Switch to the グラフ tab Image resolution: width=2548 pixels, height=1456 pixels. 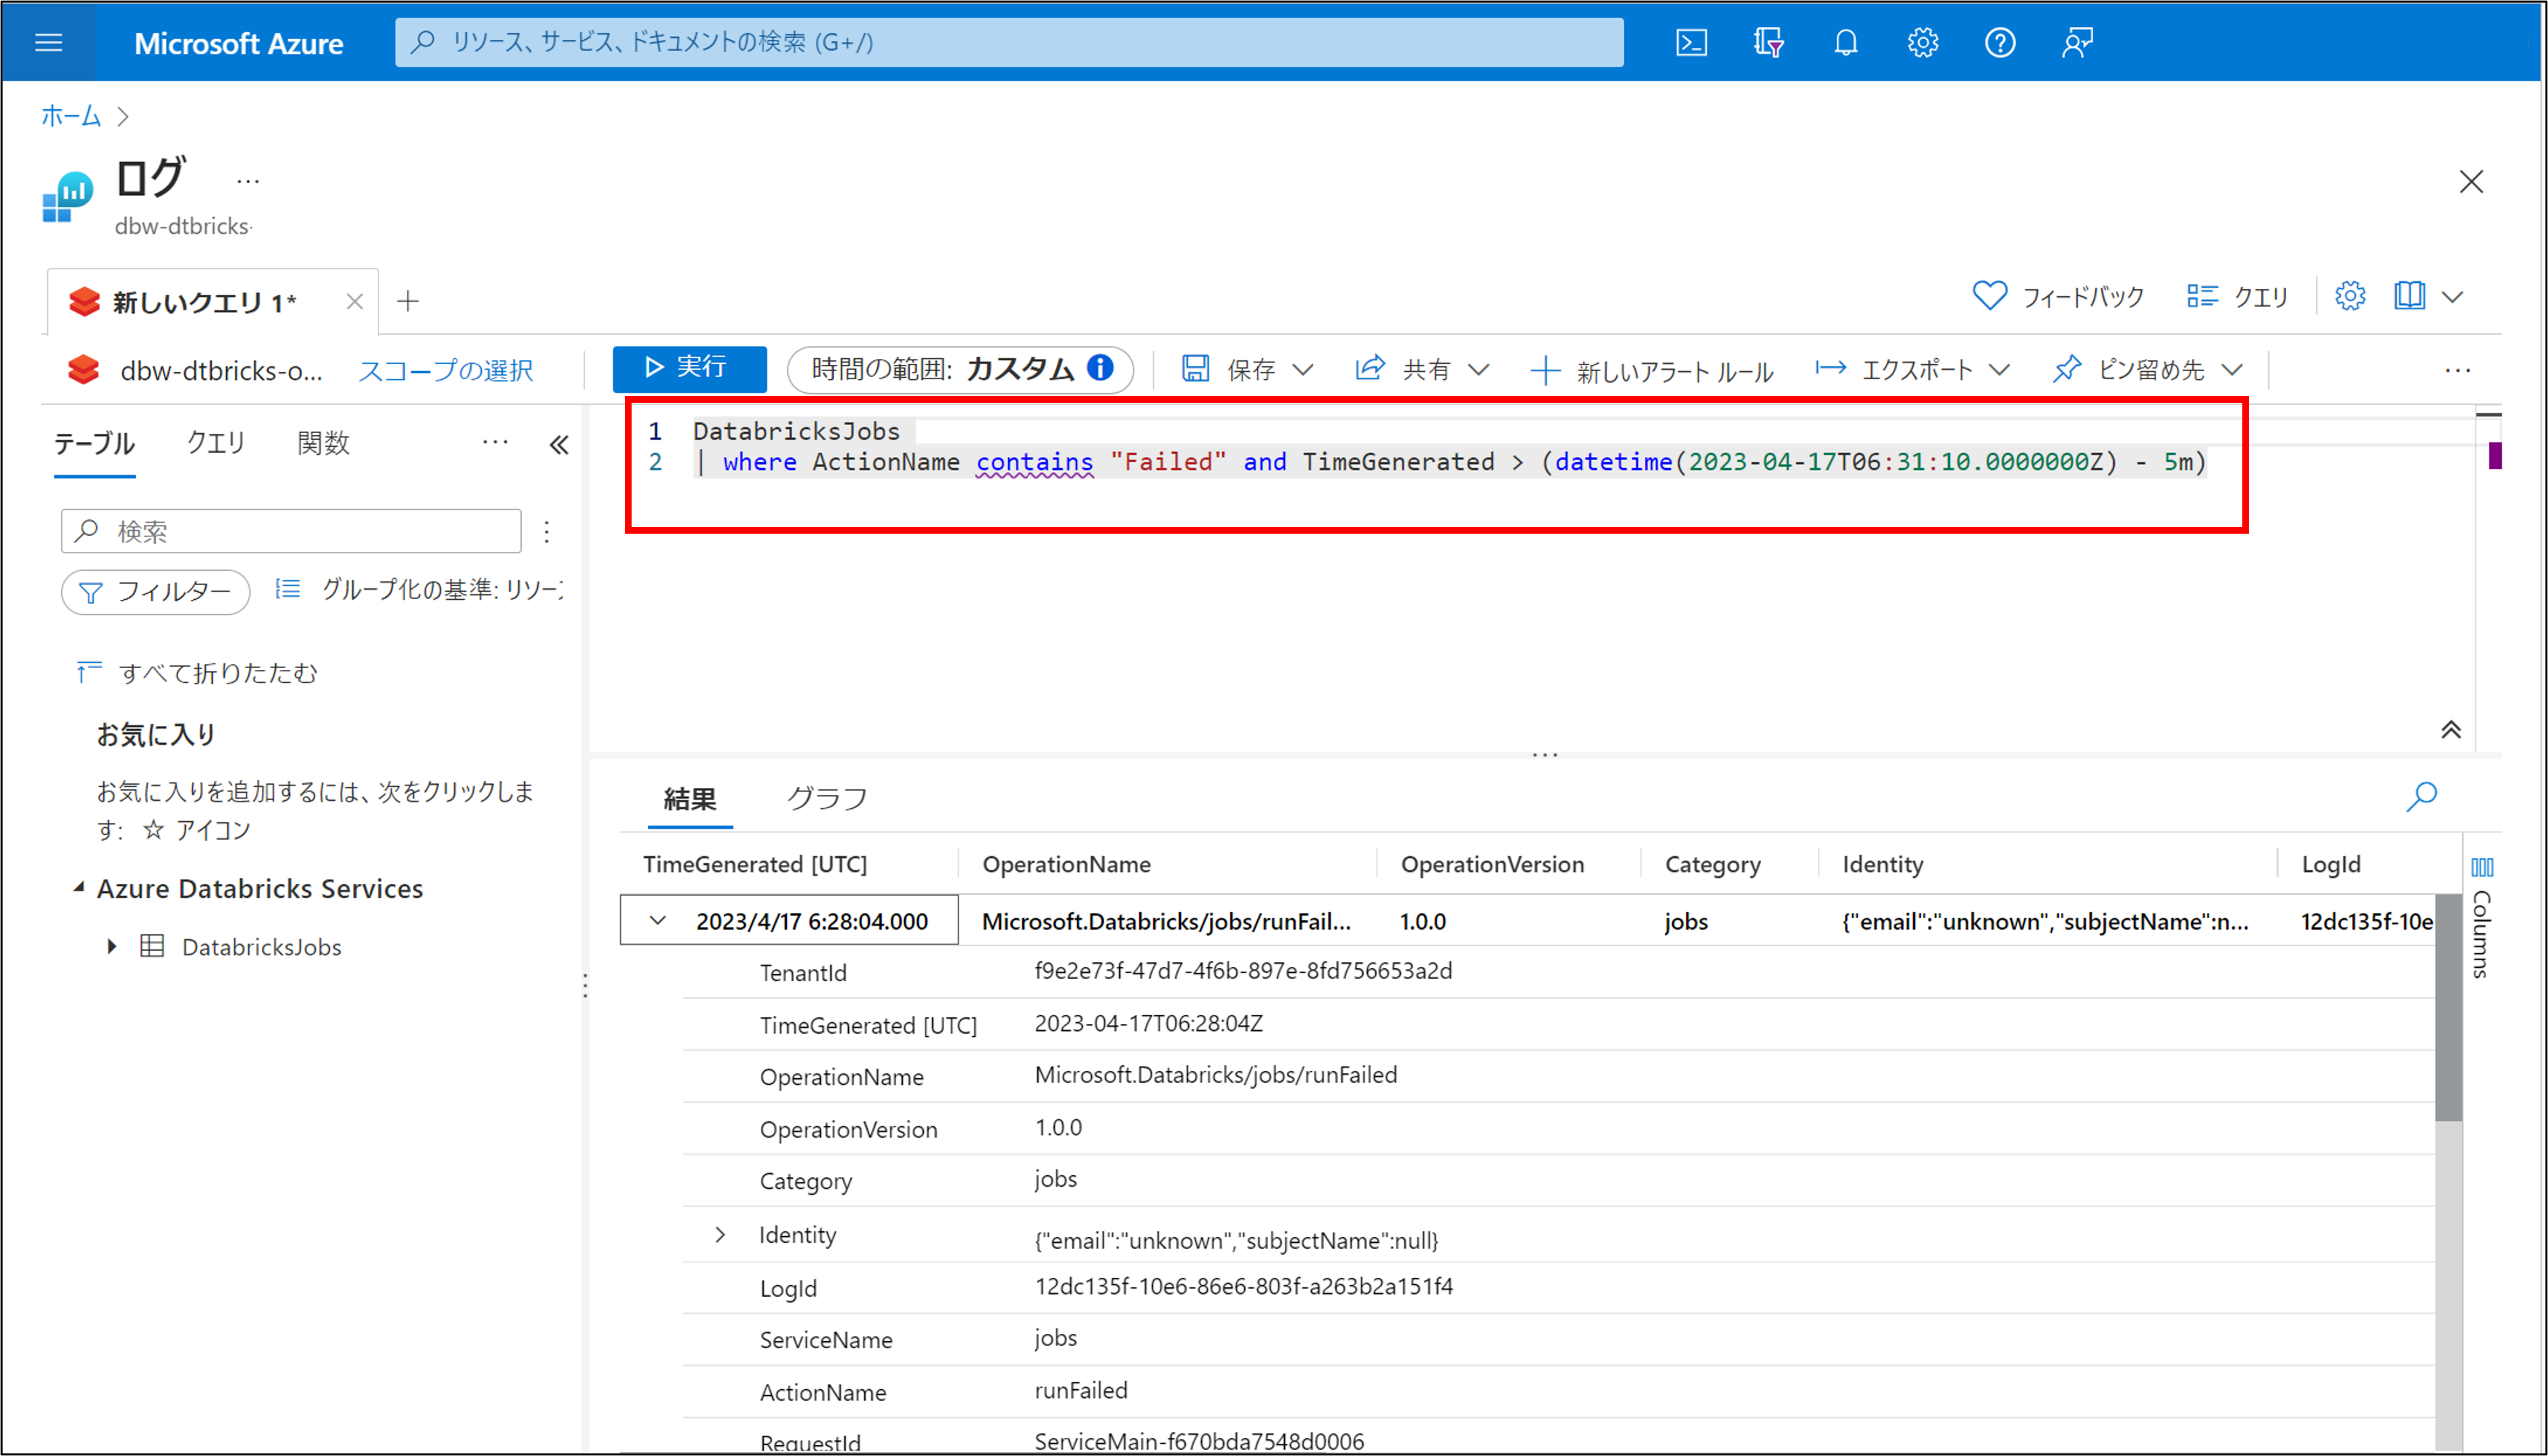(826, 798)
